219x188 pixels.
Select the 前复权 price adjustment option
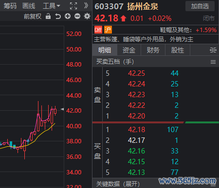[x=33, y=17]
